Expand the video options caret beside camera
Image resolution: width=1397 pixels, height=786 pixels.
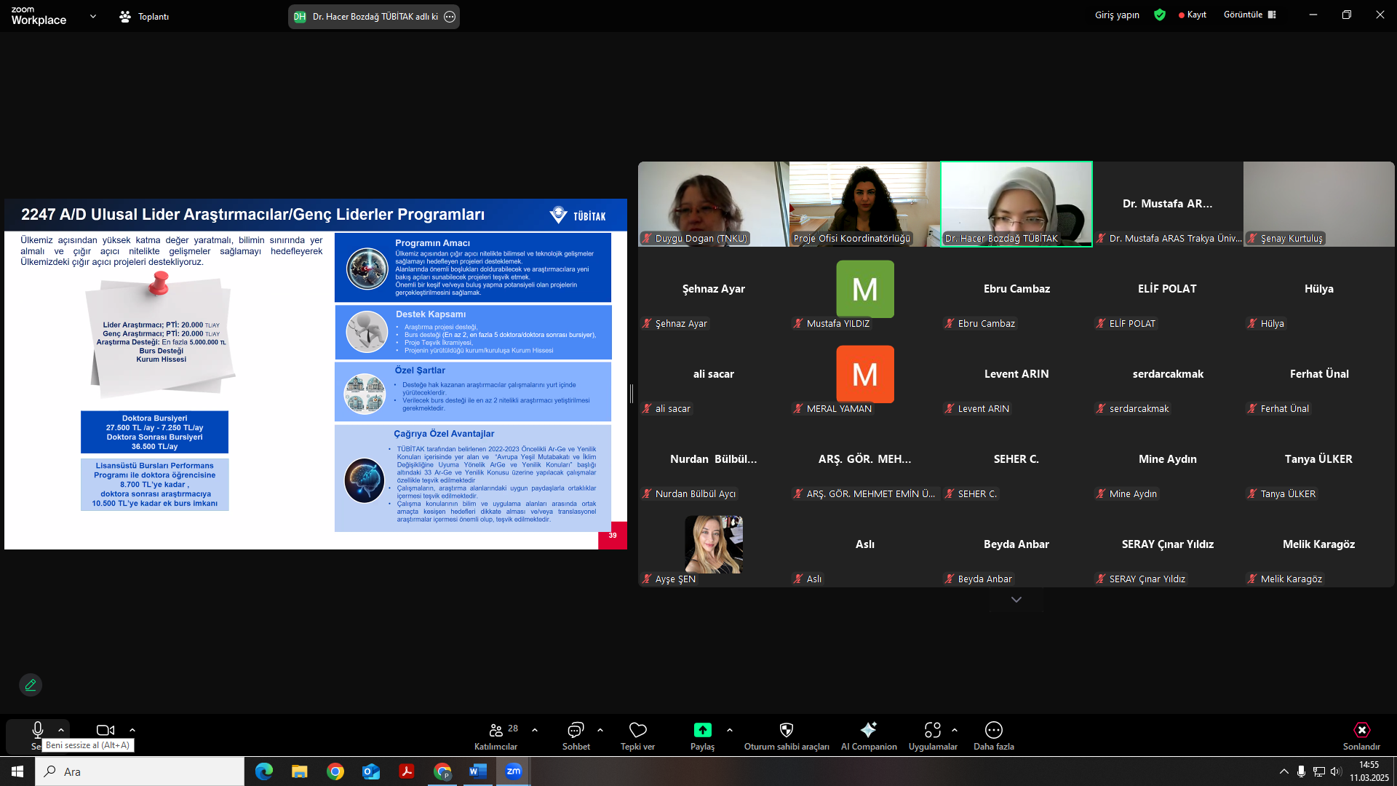pos(132,730)
